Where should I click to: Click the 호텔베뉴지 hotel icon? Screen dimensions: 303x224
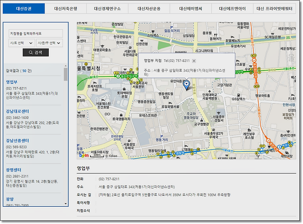[233, 37]
